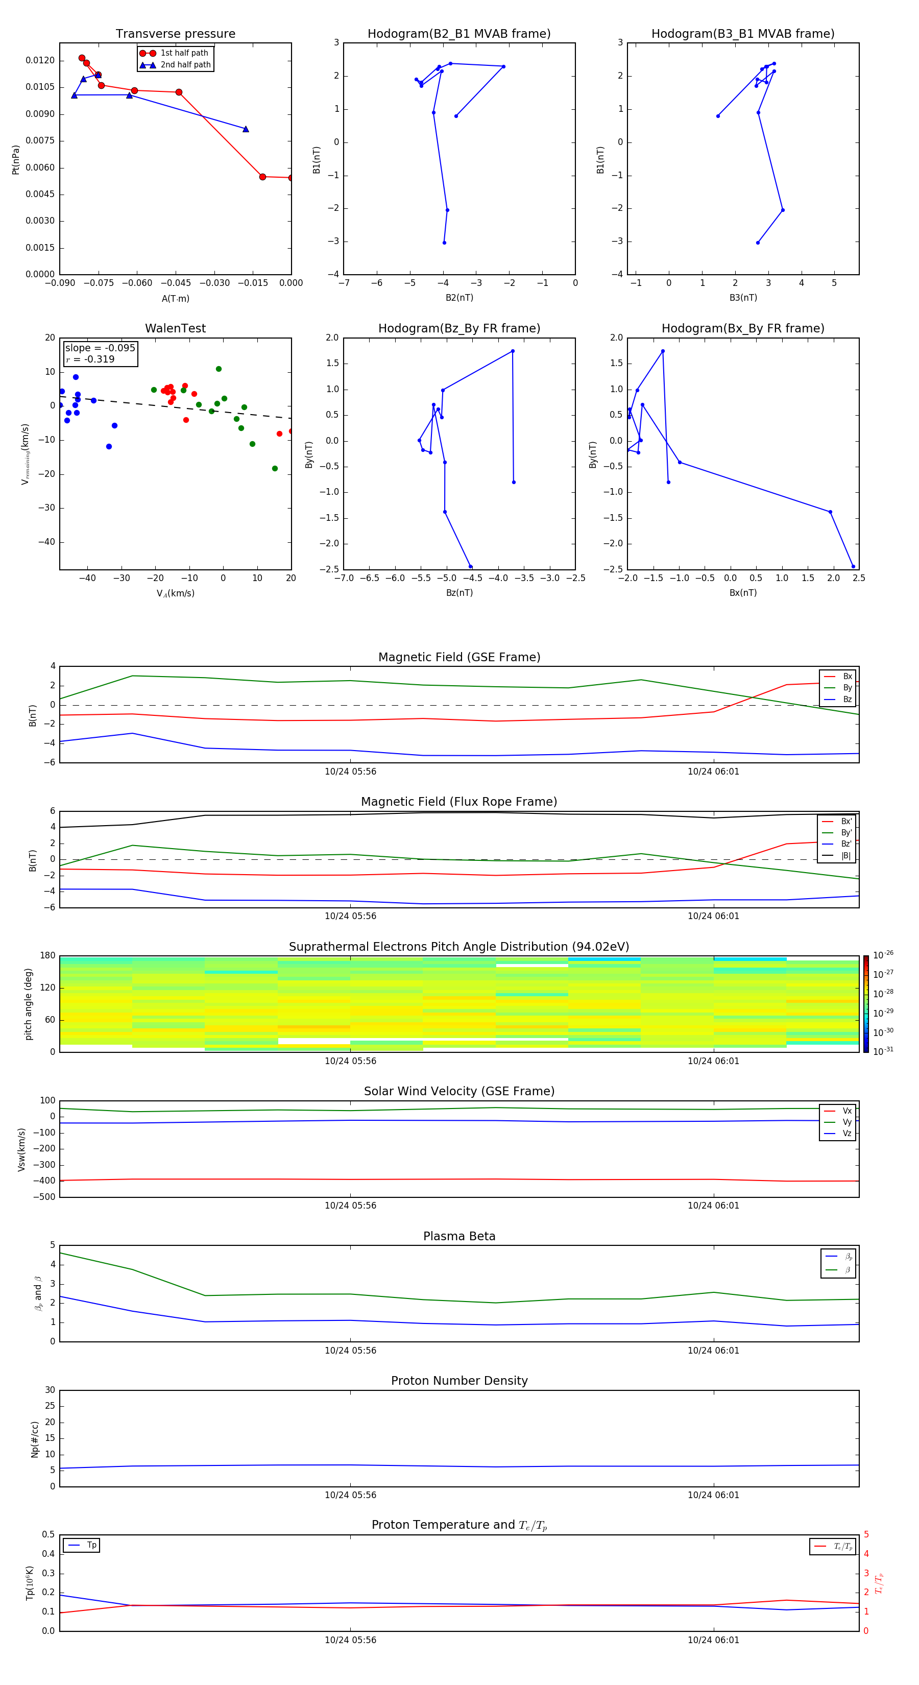Click the "Proton Temperature and Te/Tp" title

[x=459, y=1525]
